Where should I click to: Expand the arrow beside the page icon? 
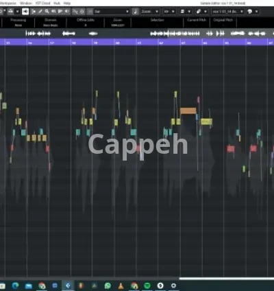pyautogui.click(x=189, y=12)
